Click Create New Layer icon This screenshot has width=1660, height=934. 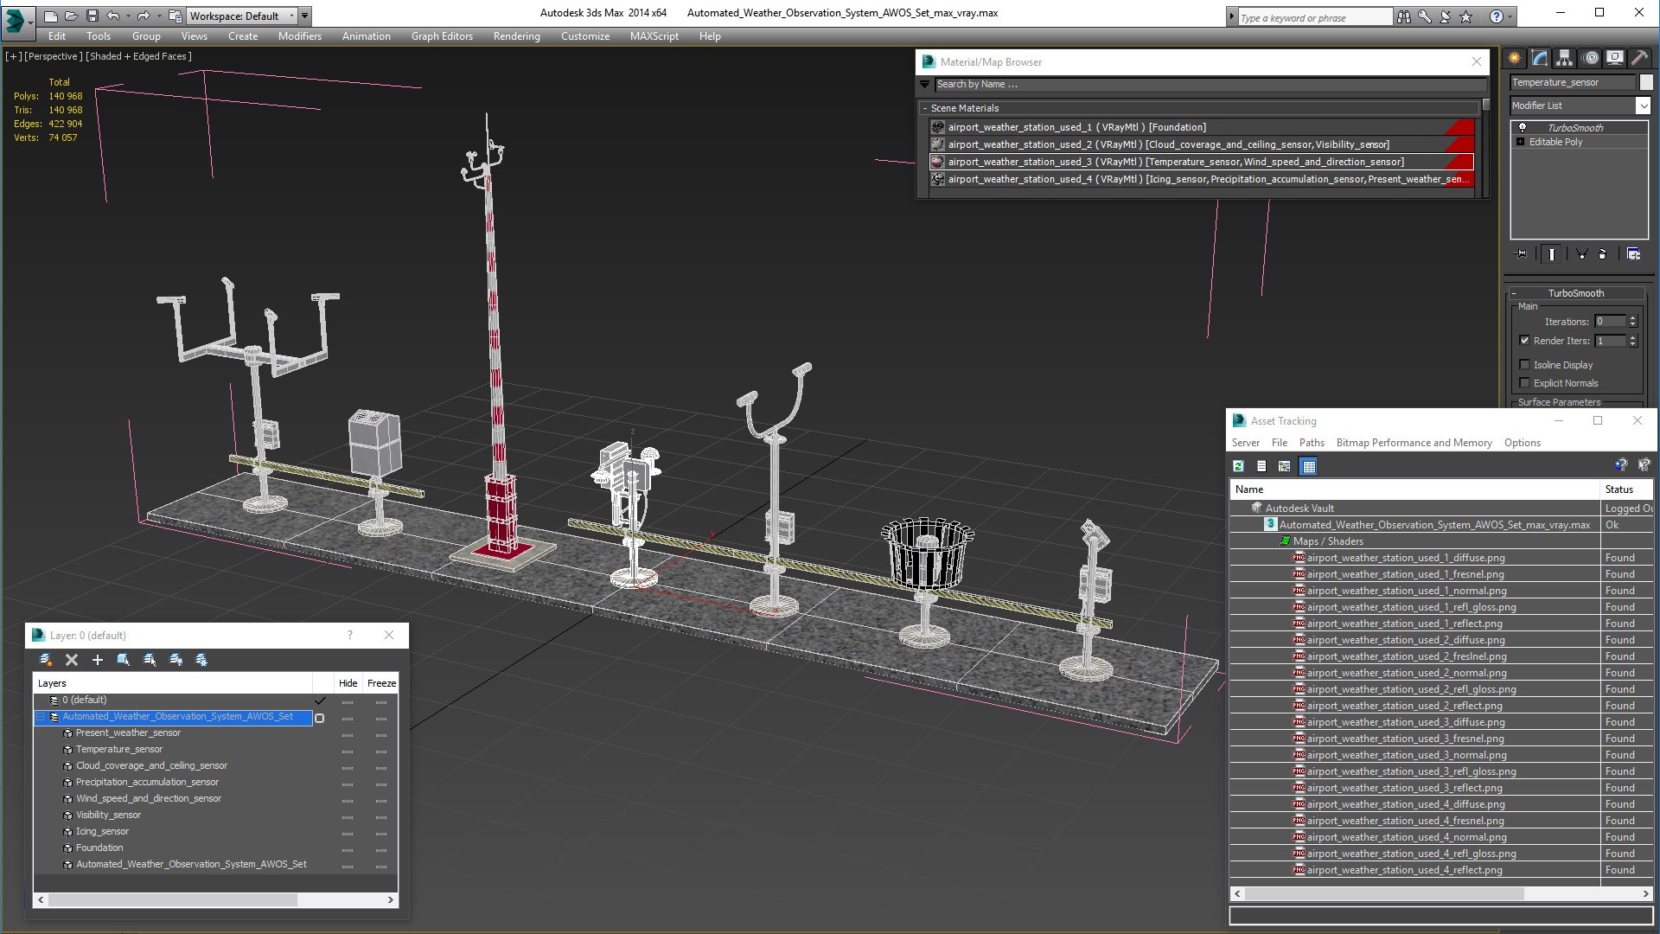coord(46,660)
